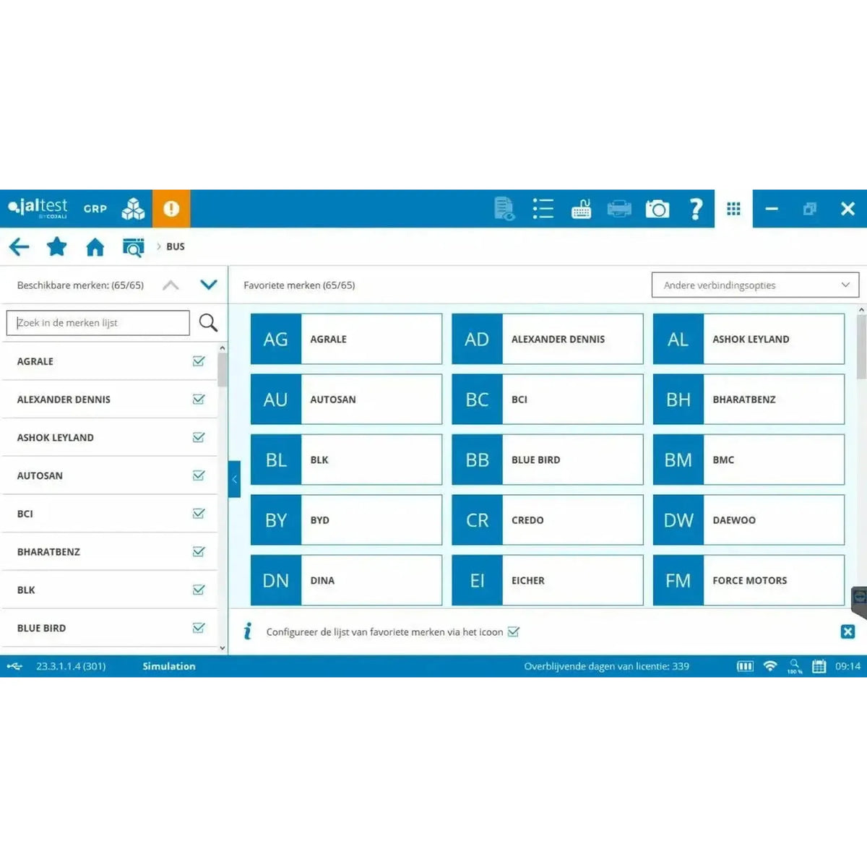Click the grey up chevron by Beschikbare merken
867x867 pixels.
171,285
